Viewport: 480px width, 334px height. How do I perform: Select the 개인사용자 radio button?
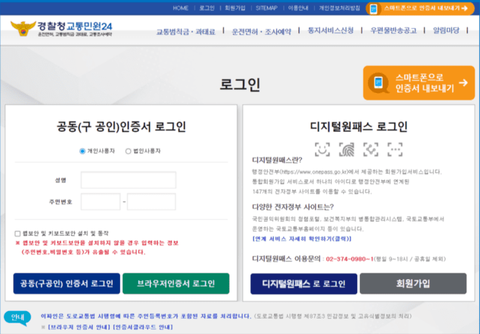[x=82, y=151]
